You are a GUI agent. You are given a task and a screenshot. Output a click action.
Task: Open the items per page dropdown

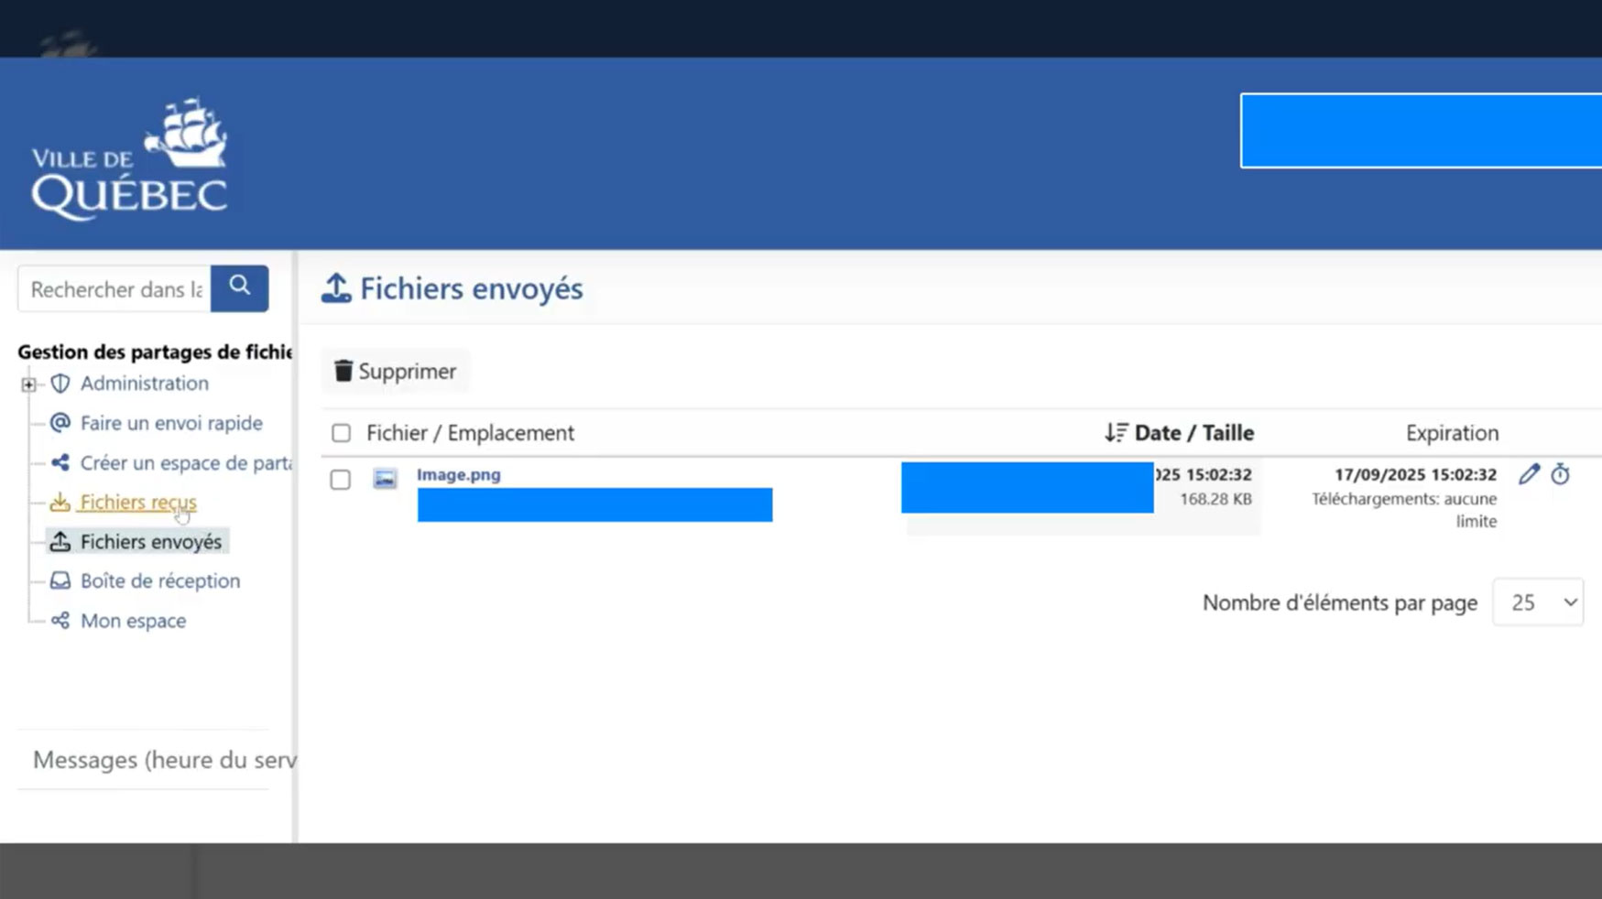1538,602
